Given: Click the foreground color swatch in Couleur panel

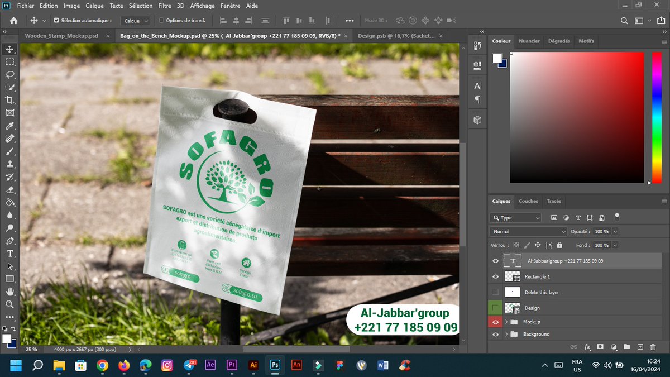Looking at the screenshot, I should click(x=497, y=58).
